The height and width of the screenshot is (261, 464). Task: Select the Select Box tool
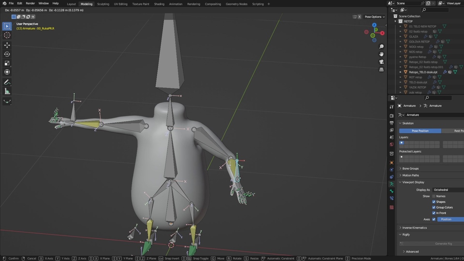coord(7,26)
